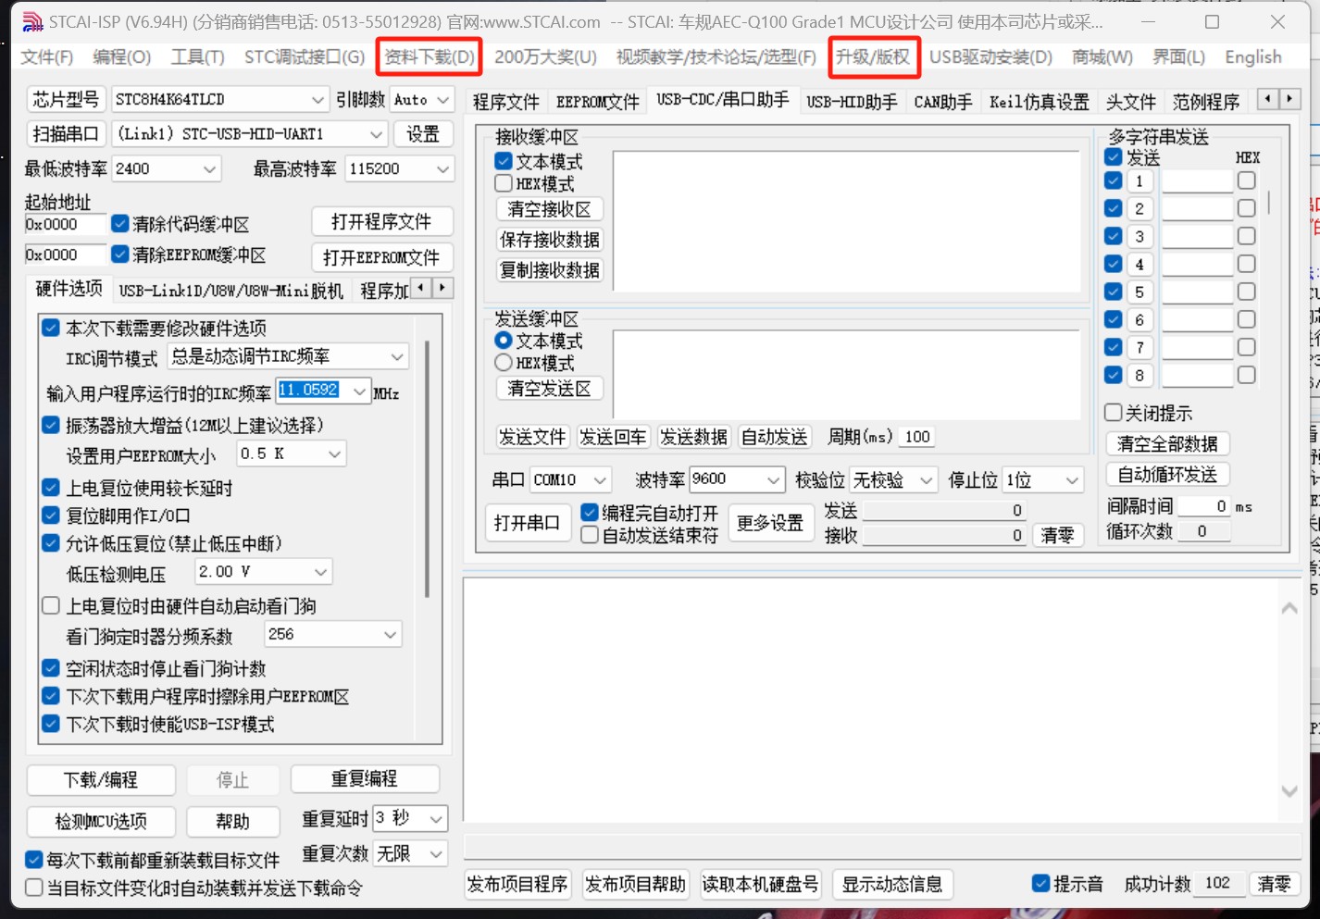Expand the 最高波特率 115200 dropdown

(x=442, y=169)
